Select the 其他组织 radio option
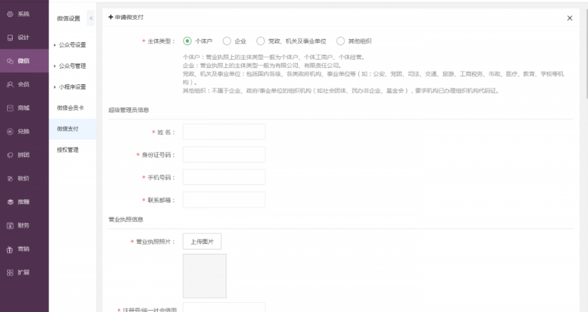588x312 pixels. pyautogui.click(x=341, y=41)
